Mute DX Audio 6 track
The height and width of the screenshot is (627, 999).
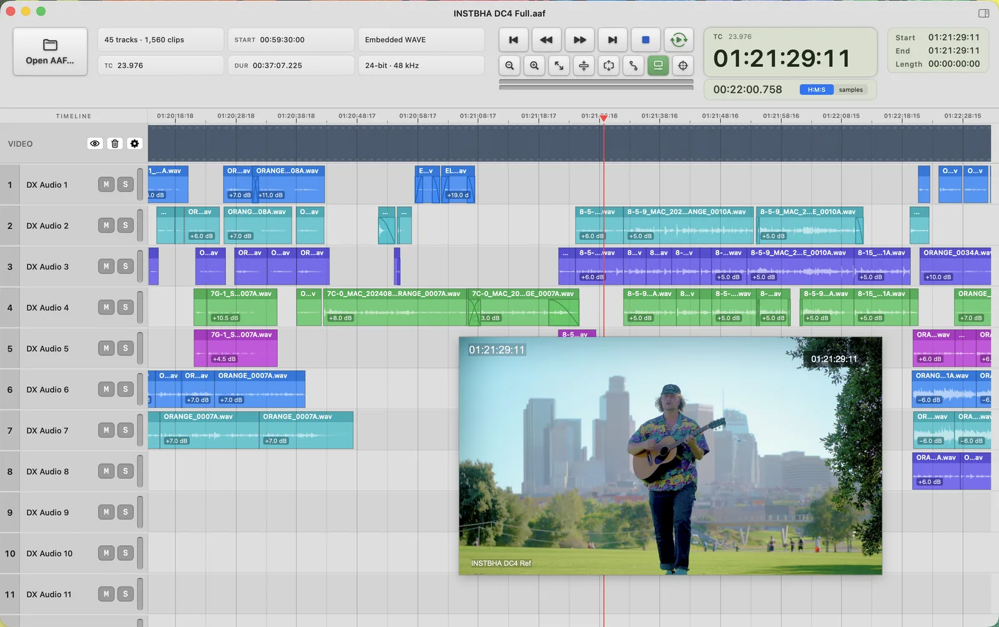(106, 389)
